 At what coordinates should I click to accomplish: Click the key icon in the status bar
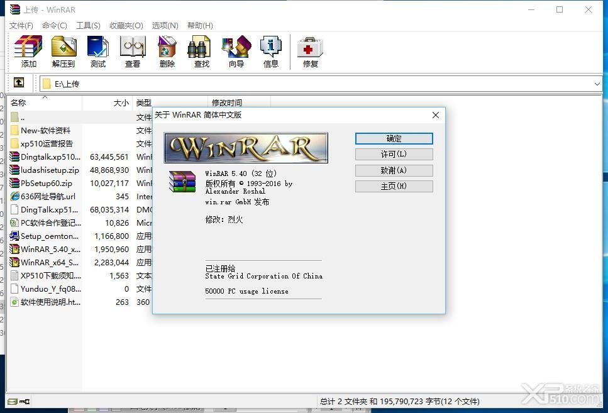coord(25,401)
